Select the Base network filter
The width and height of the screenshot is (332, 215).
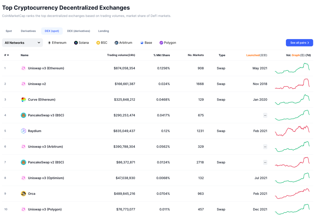tap(146, 43)
